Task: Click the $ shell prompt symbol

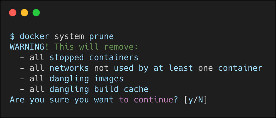Action: pos(12,36)
